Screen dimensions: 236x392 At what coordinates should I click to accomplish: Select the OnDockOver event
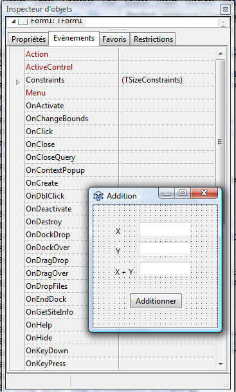click(x=48, y=248)
